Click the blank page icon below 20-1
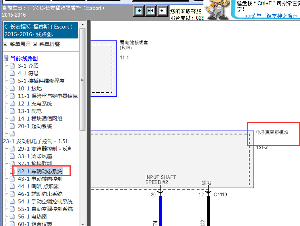300x226 pixels. point(12,134)
